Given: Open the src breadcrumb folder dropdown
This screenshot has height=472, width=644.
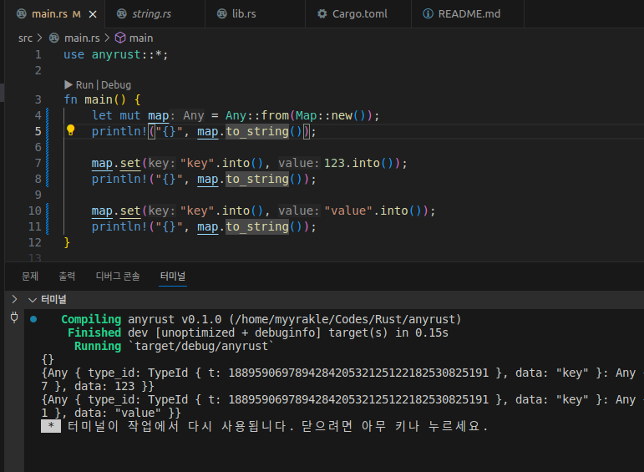Looking at the screenshot, I should [x=25, y=38].
